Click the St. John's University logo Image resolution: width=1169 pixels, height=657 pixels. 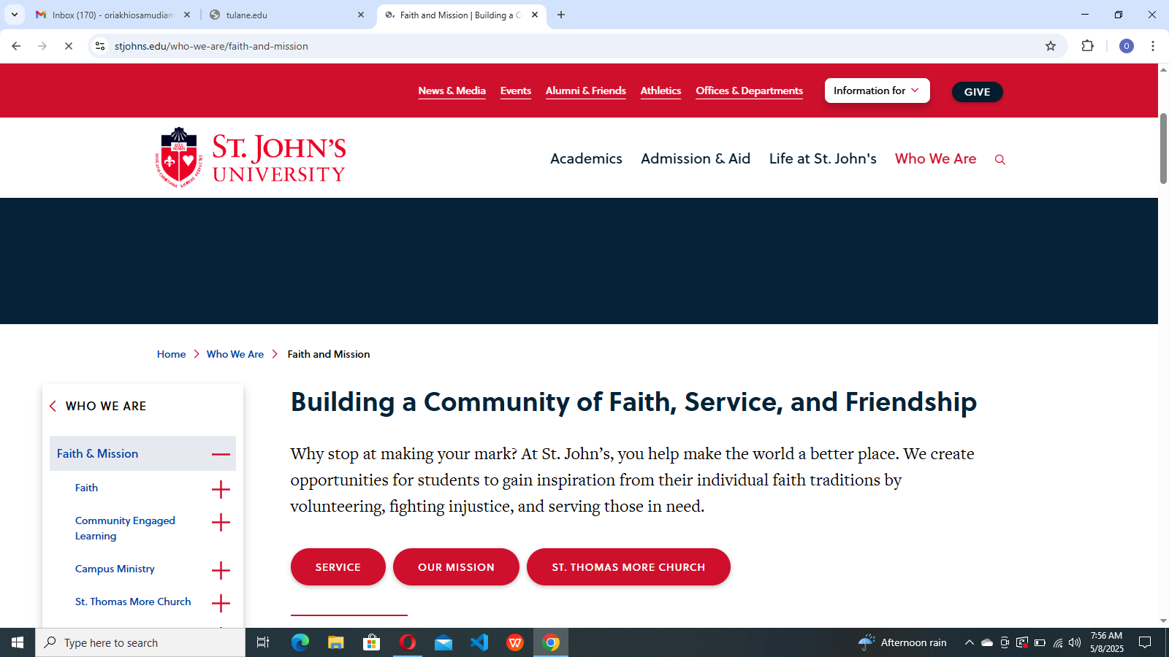point(251,158)
